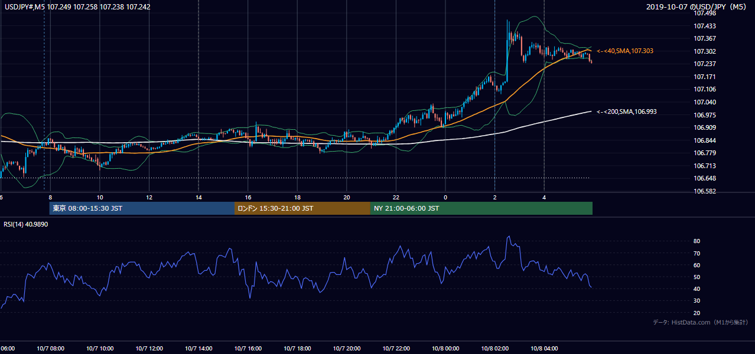
Task: Click the 10/8 02:00 date-time label
Action: (x=494, y=348)
